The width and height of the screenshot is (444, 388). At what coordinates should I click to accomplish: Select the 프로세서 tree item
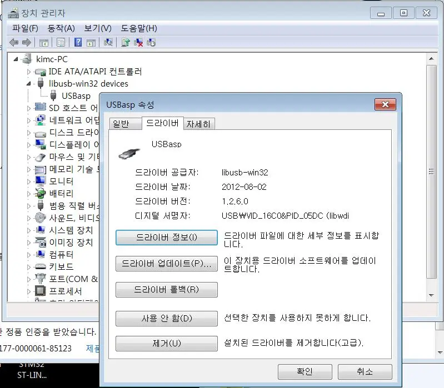click(66, 291)
